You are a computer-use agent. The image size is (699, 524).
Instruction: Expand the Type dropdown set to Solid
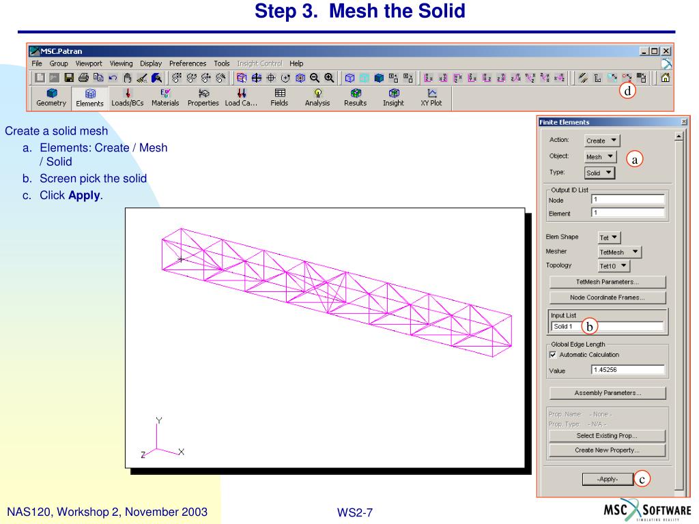(599, 173)
